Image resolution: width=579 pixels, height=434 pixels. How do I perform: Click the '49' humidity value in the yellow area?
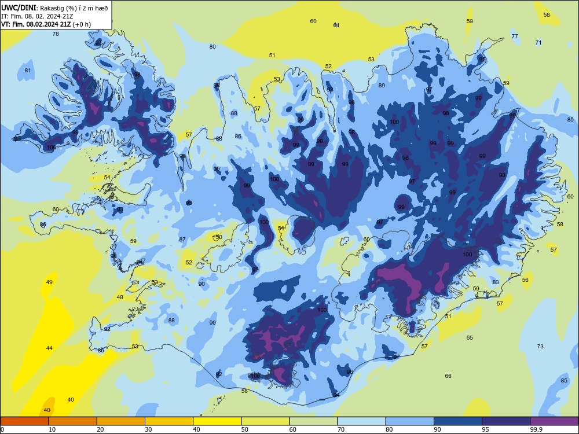[49, 282]
